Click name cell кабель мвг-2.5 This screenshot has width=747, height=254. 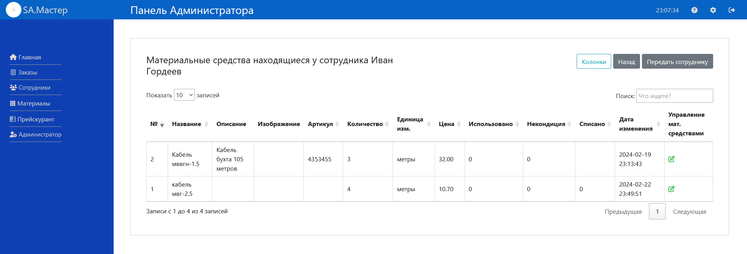point(190,189)
